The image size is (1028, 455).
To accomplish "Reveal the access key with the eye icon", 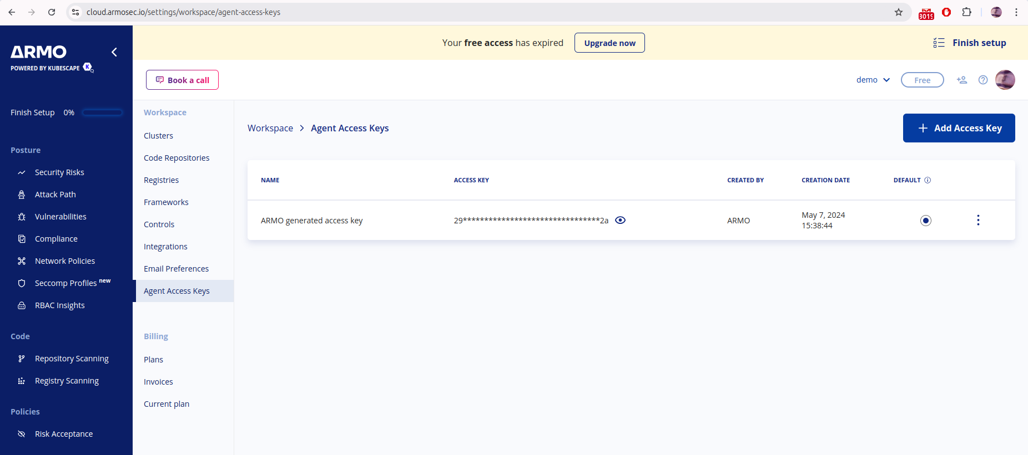I will tap(621, 220).
